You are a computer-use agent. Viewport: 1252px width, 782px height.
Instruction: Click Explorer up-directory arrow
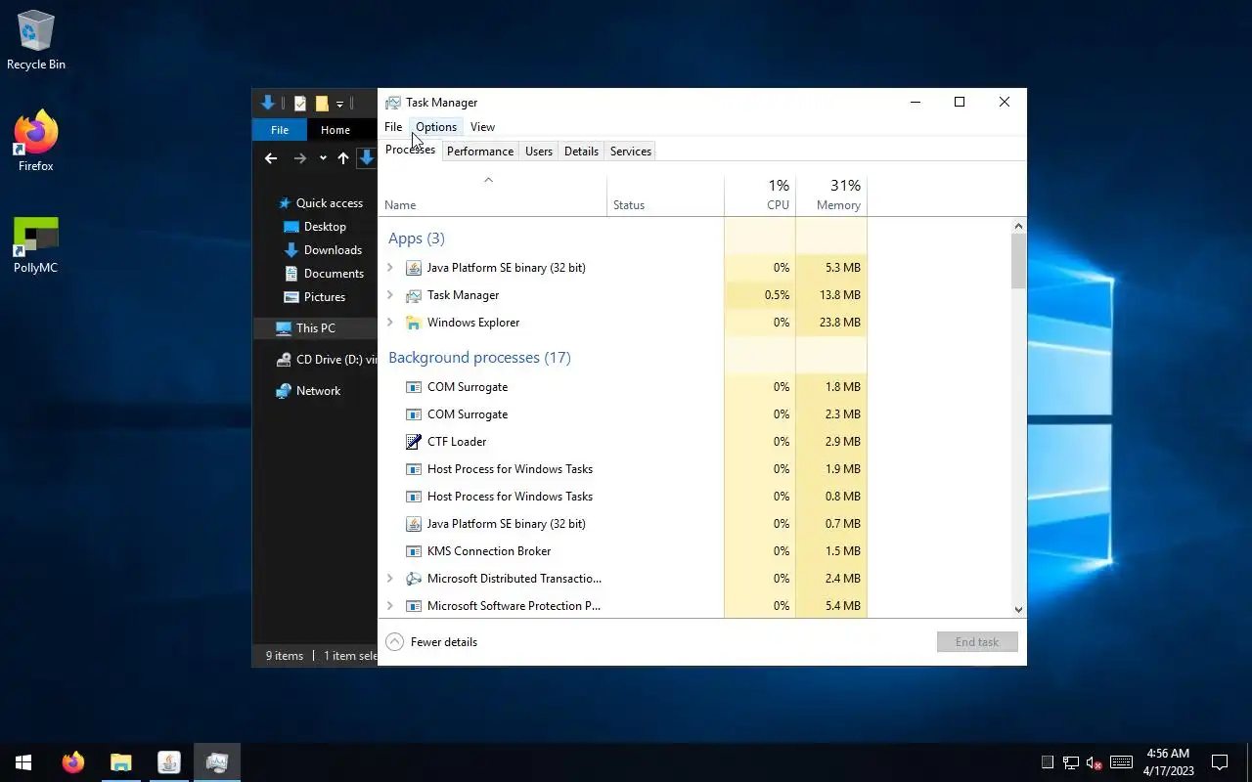coord(342,158)
